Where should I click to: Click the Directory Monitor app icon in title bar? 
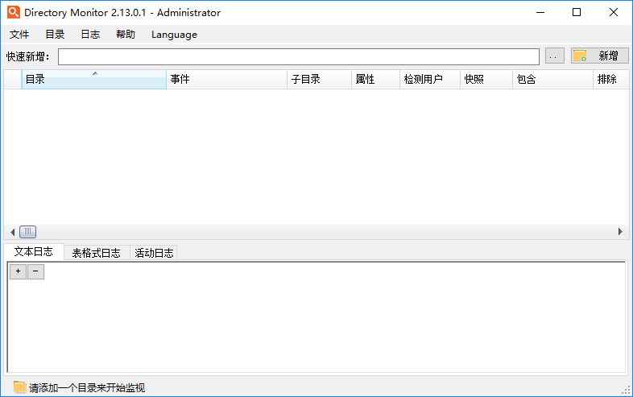[13, 12]
